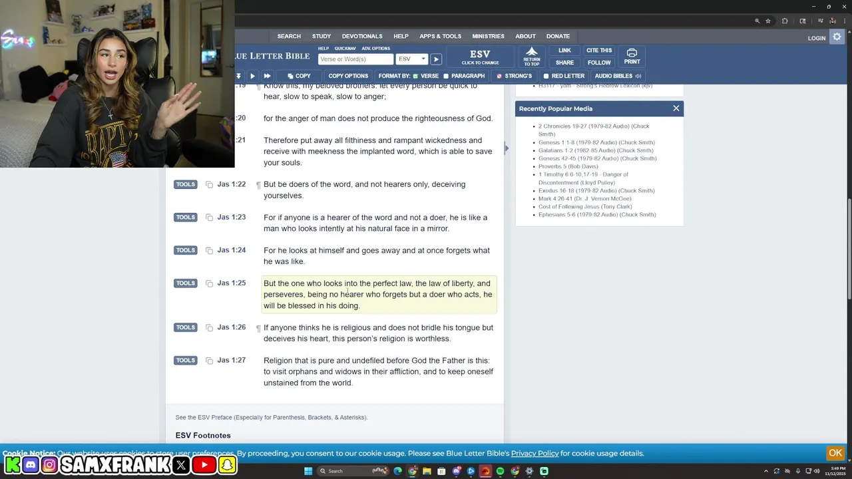Toggle the Paragraph format checkbox
Image resolution: width=852 pixels, height=479 pixels.
(446, 76)
